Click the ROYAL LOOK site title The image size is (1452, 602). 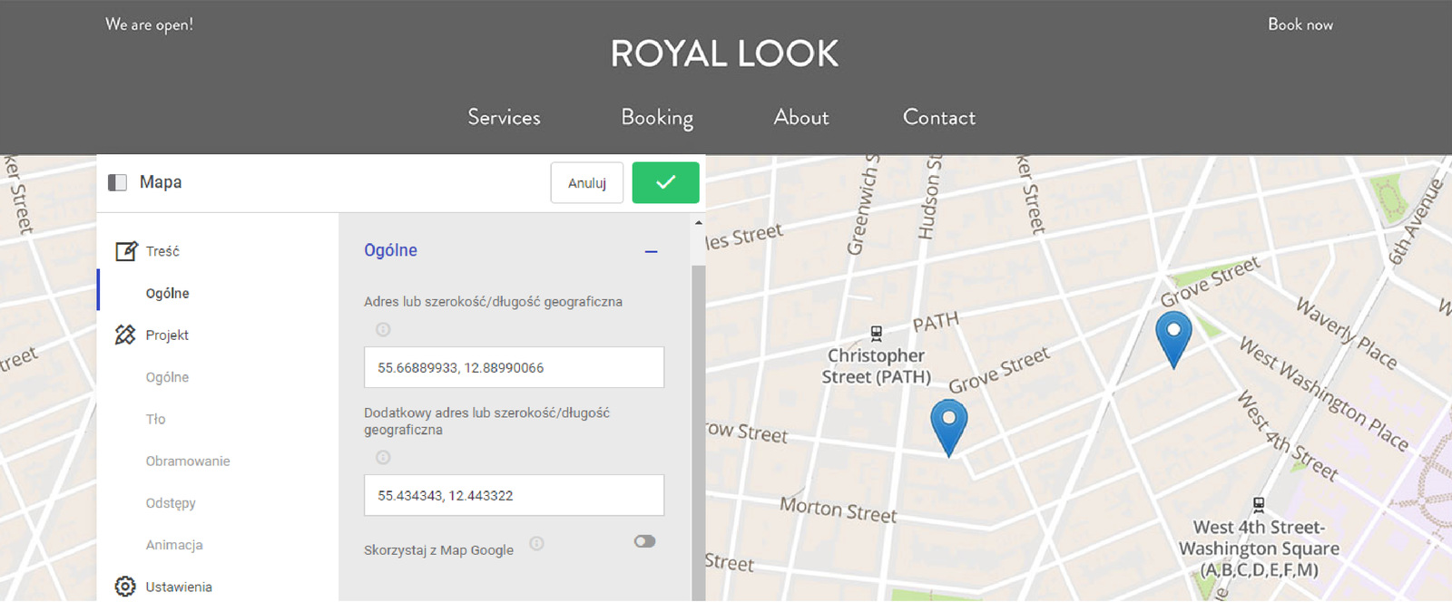724,53
